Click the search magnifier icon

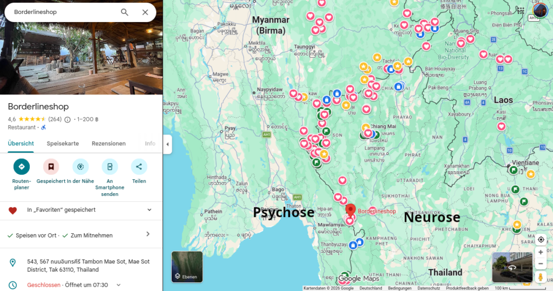[x=125, y=12]
